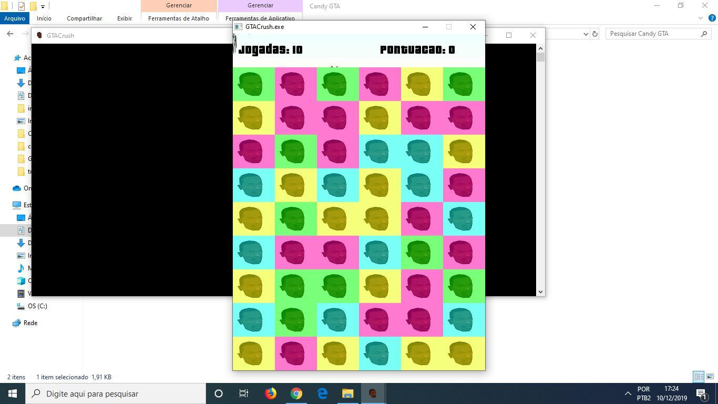
Task: Open Firefox from the taskbar
Action: (271, 393)
